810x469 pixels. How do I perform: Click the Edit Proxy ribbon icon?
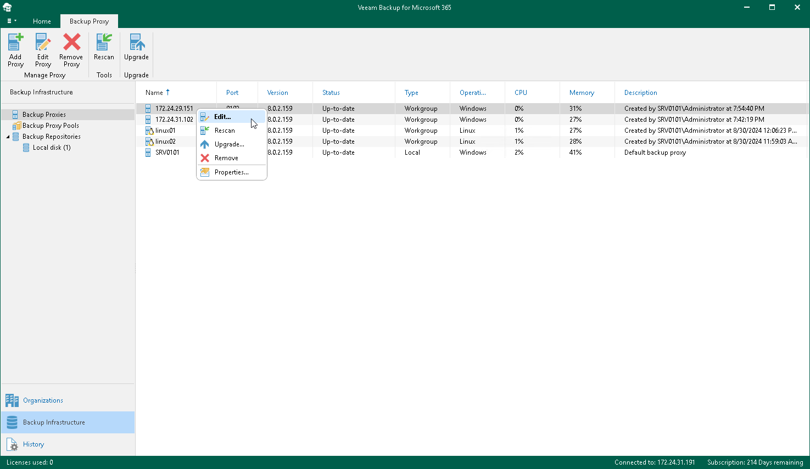pyautogui.click(x=43, y=42)
